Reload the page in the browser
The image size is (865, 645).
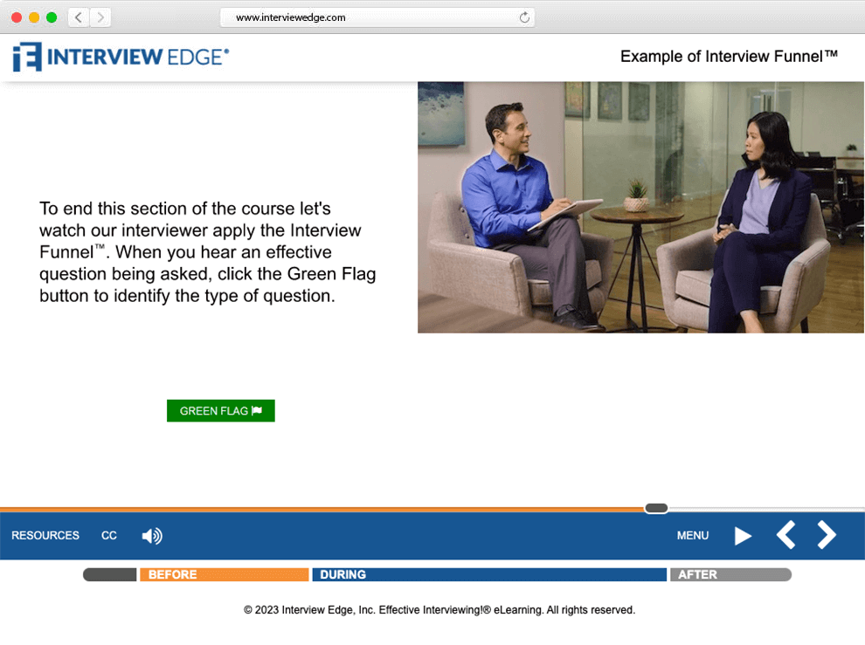click(x=524, y=17)
